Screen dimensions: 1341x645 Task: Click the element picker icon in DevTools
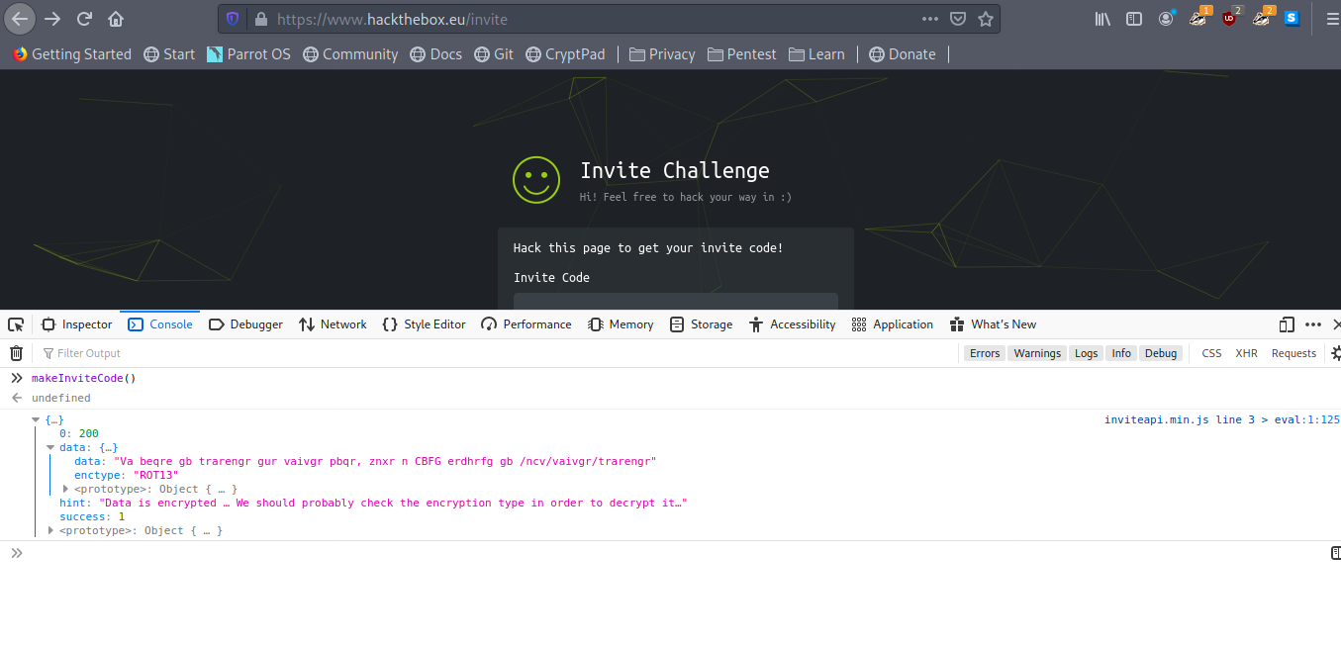pos(16,324)
